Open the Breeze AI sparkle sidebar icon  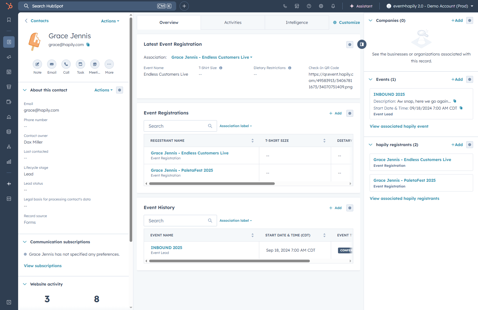point(9,184)
